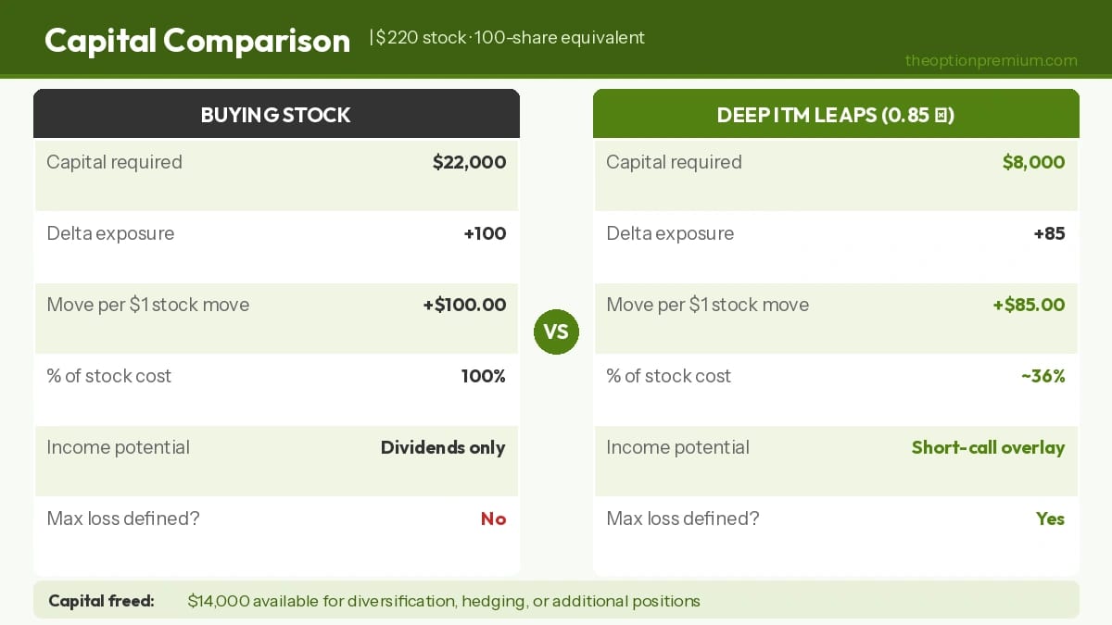This screenshot has width=1112, height=625.
Task: Select the ~36% of stock cost value
Action: [1042, 377]
